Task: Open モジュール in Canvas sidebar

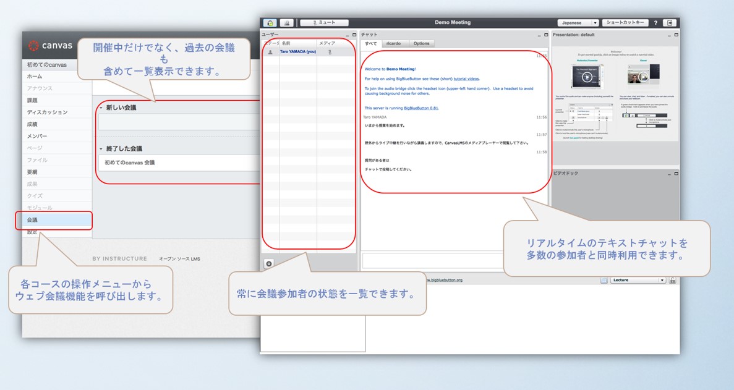Action: 40,208
